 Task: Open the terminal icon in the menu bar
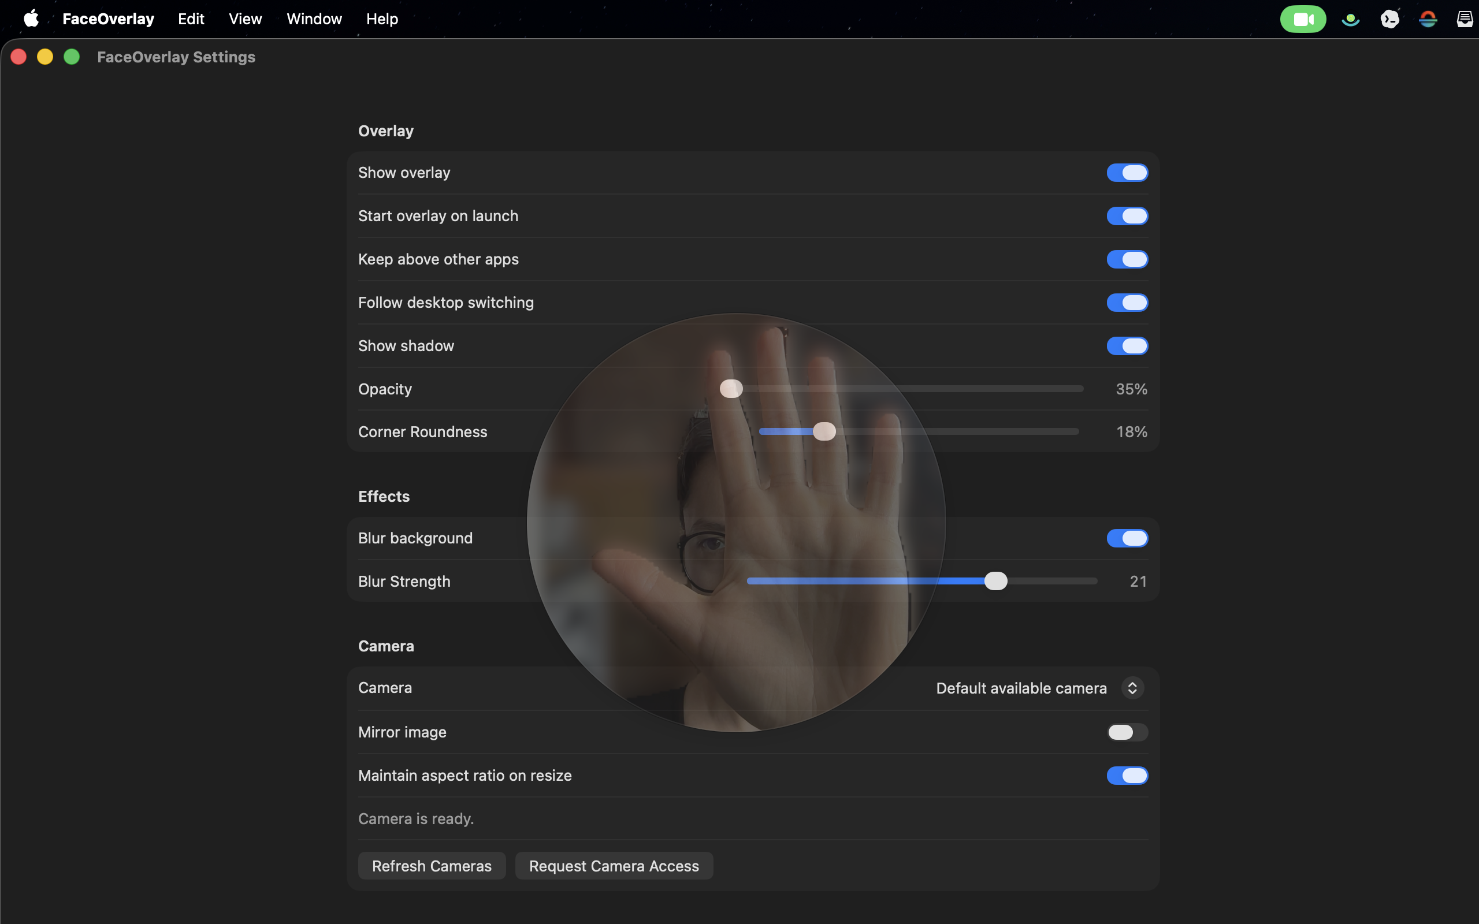(x=1389, y=18)
